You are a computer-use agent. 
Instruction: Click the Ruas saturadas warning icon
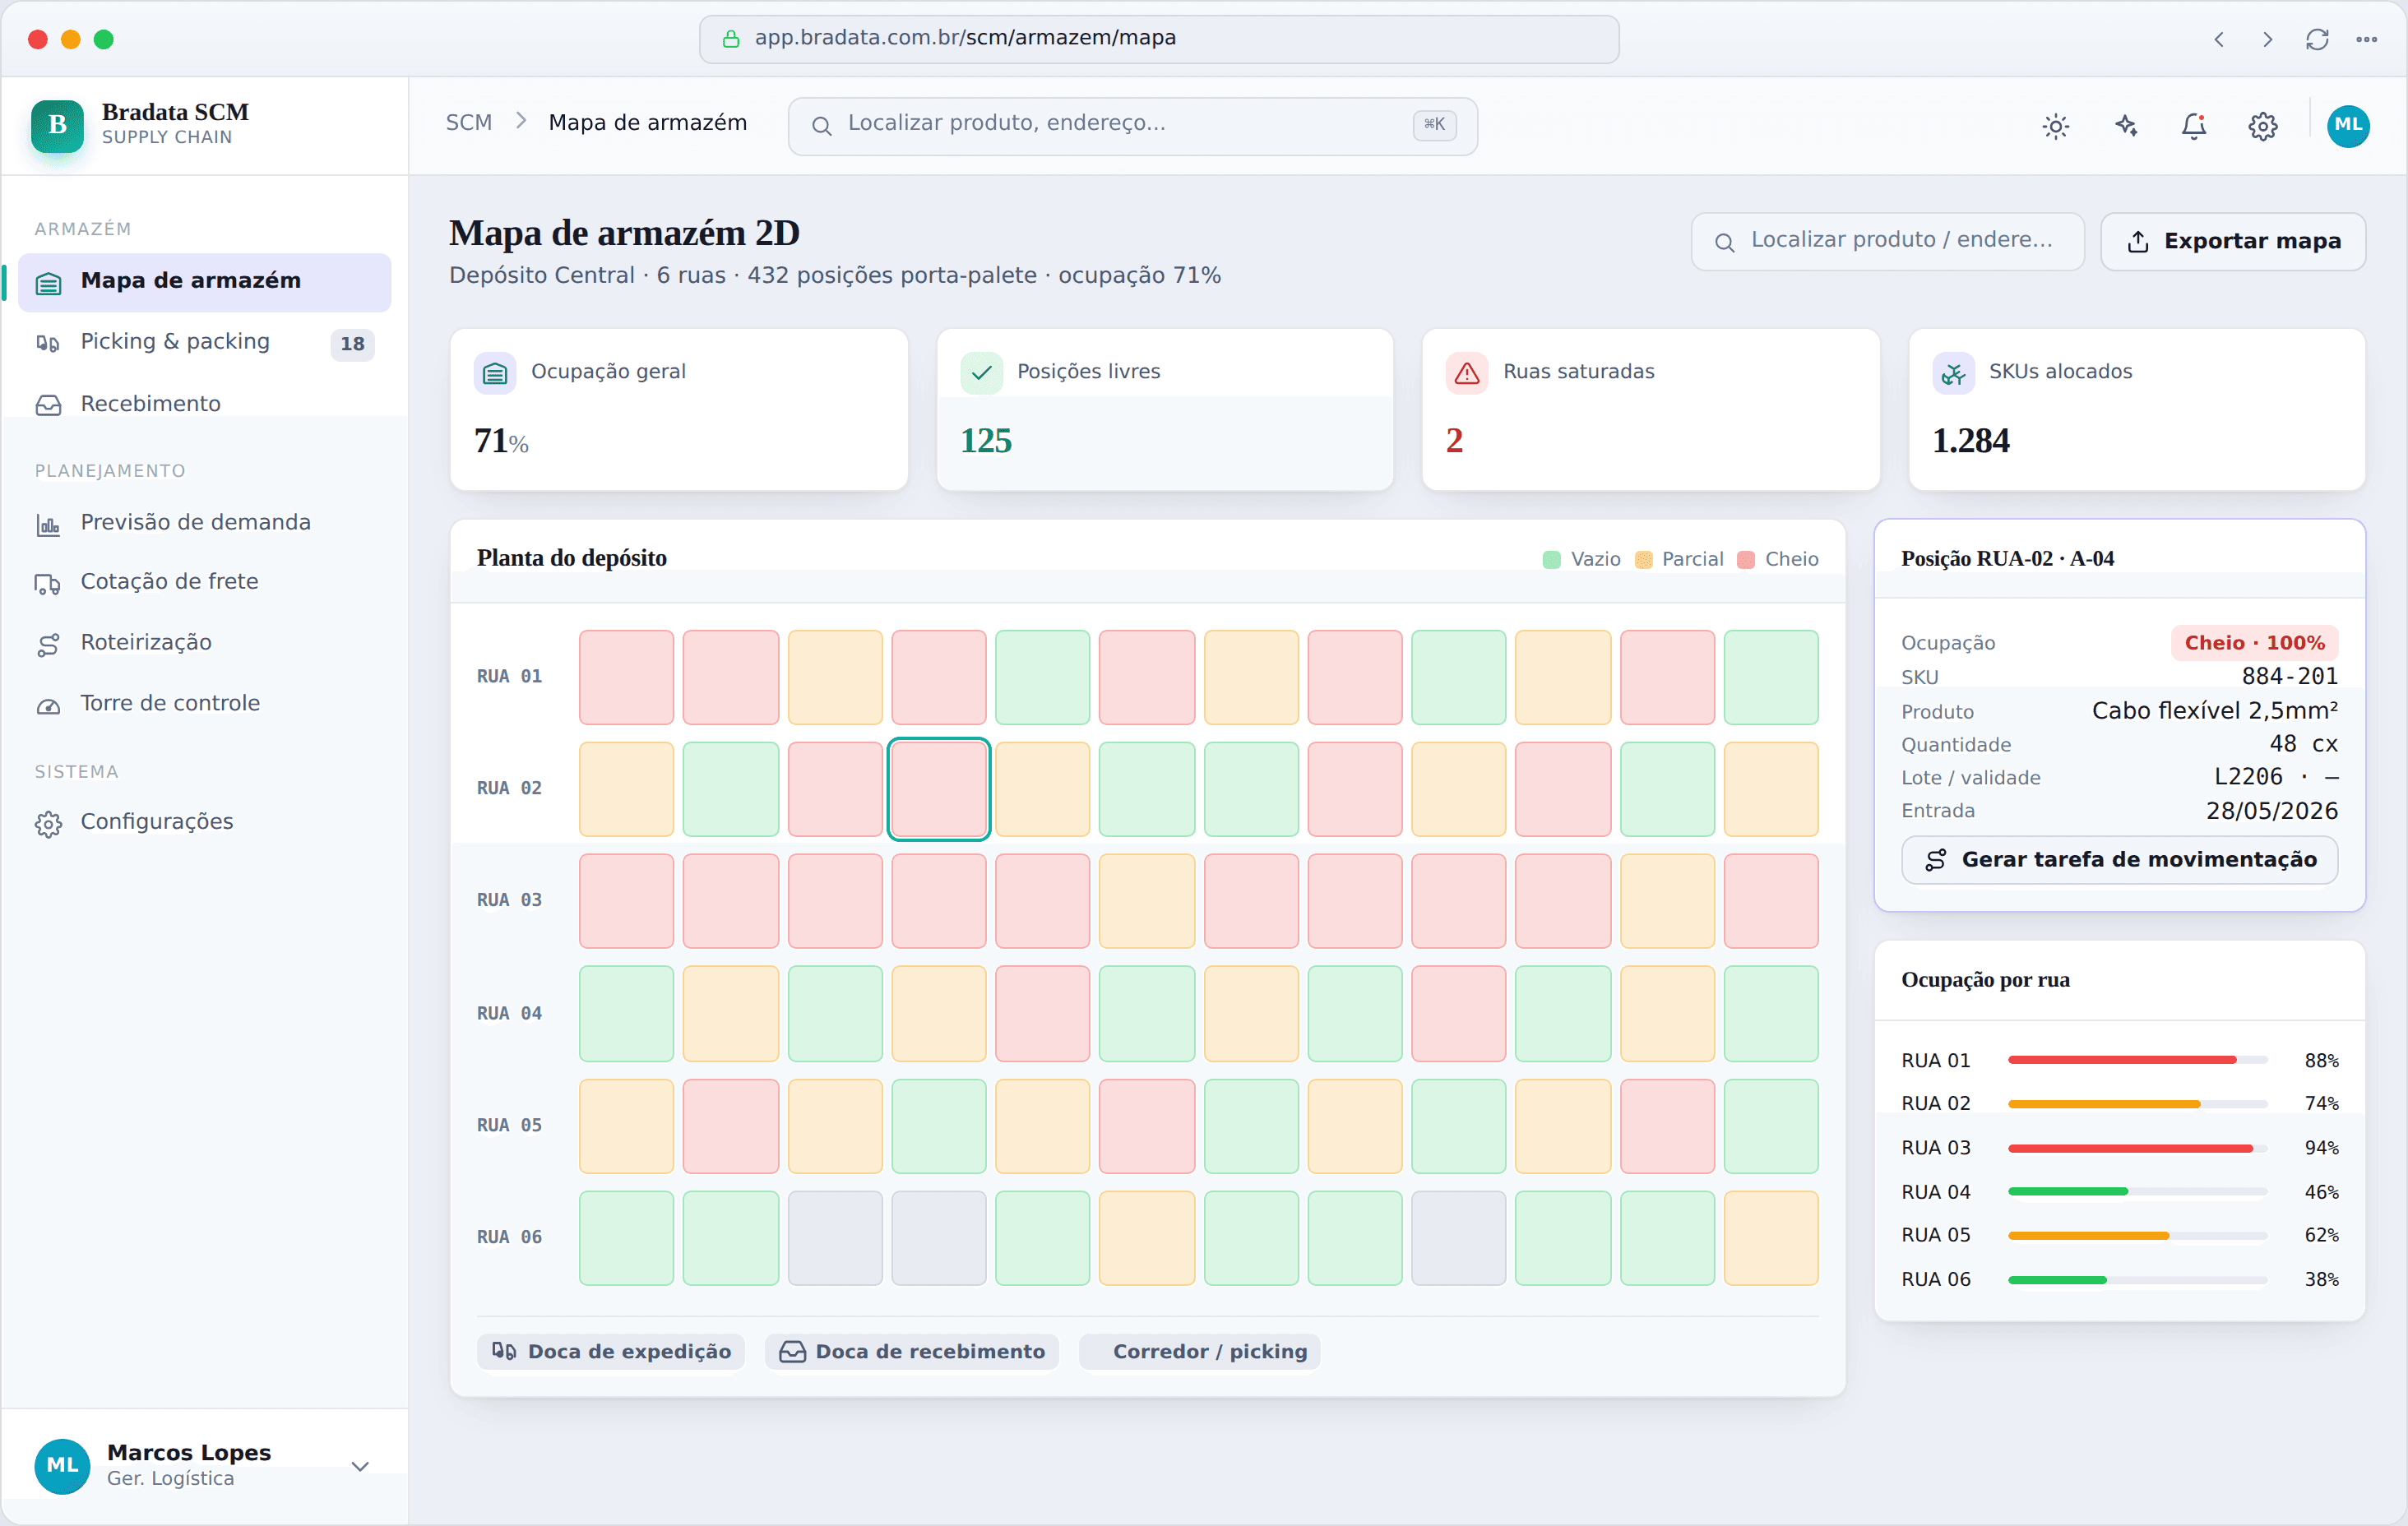[1467, 373]
